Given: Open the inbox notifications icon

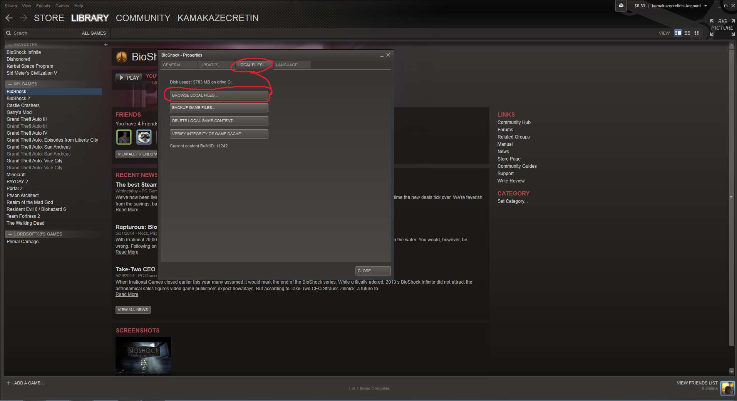Looking at the screenshot, I should pos(621,6).
